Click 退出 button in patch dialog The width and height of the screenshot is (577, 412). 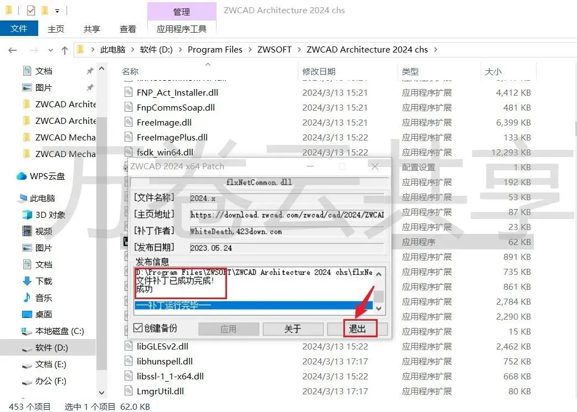point(357,329)
